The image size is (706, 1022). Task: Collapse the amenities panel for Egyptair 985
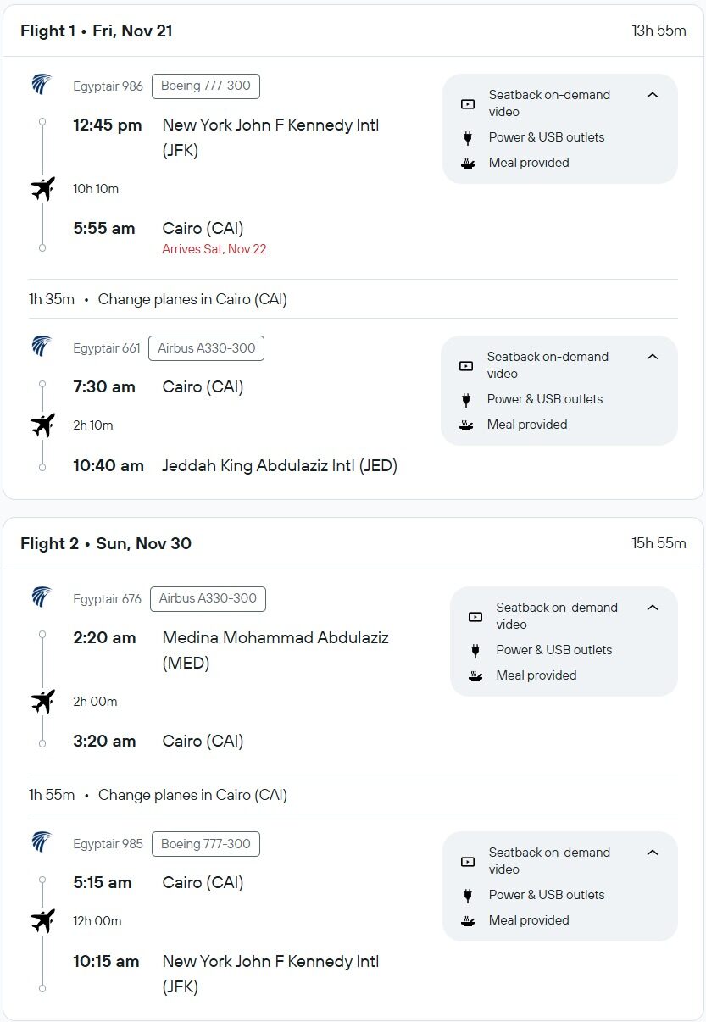tap(653, 853)
